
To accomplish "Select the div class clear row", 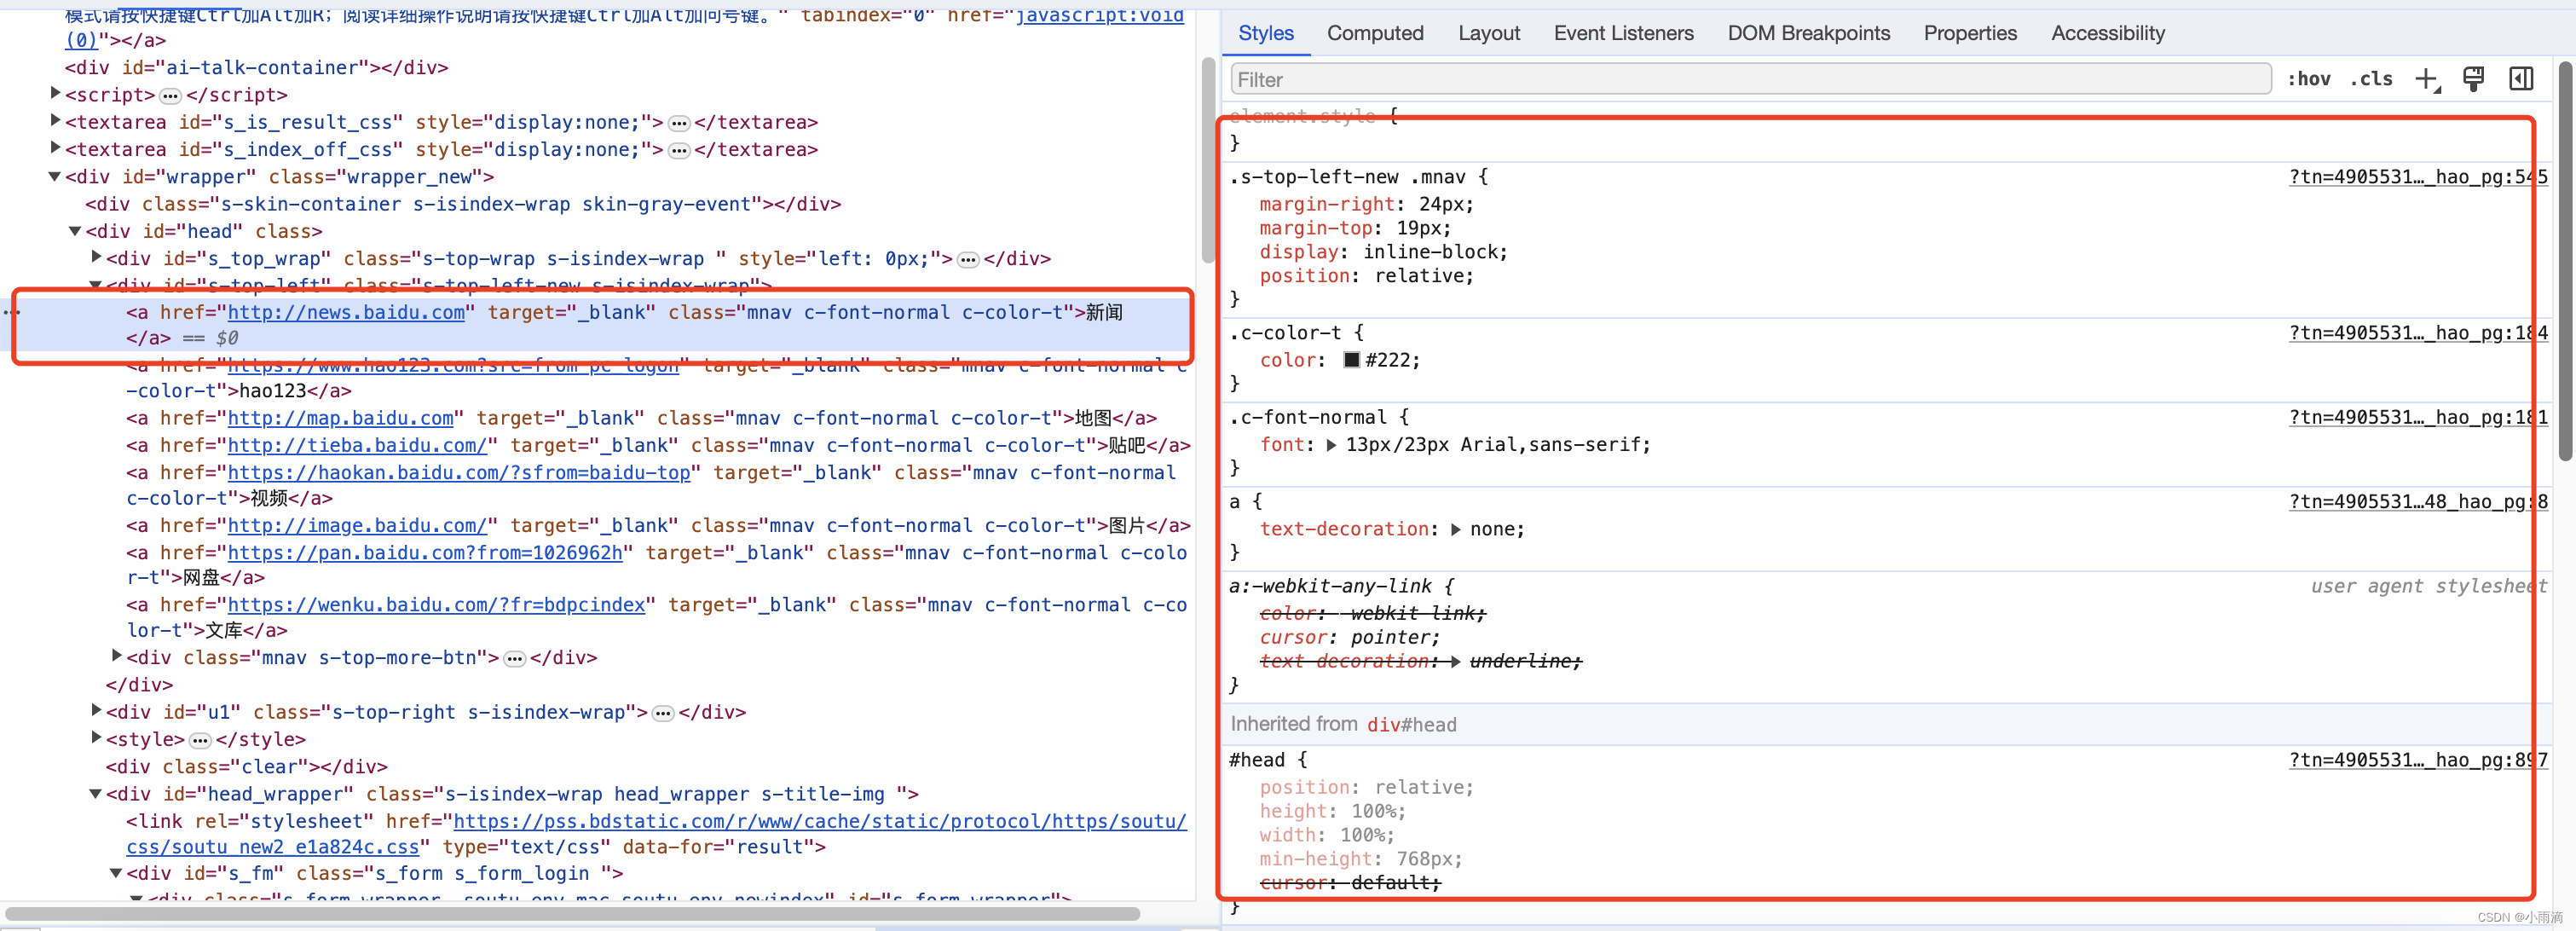I will 246,766.
